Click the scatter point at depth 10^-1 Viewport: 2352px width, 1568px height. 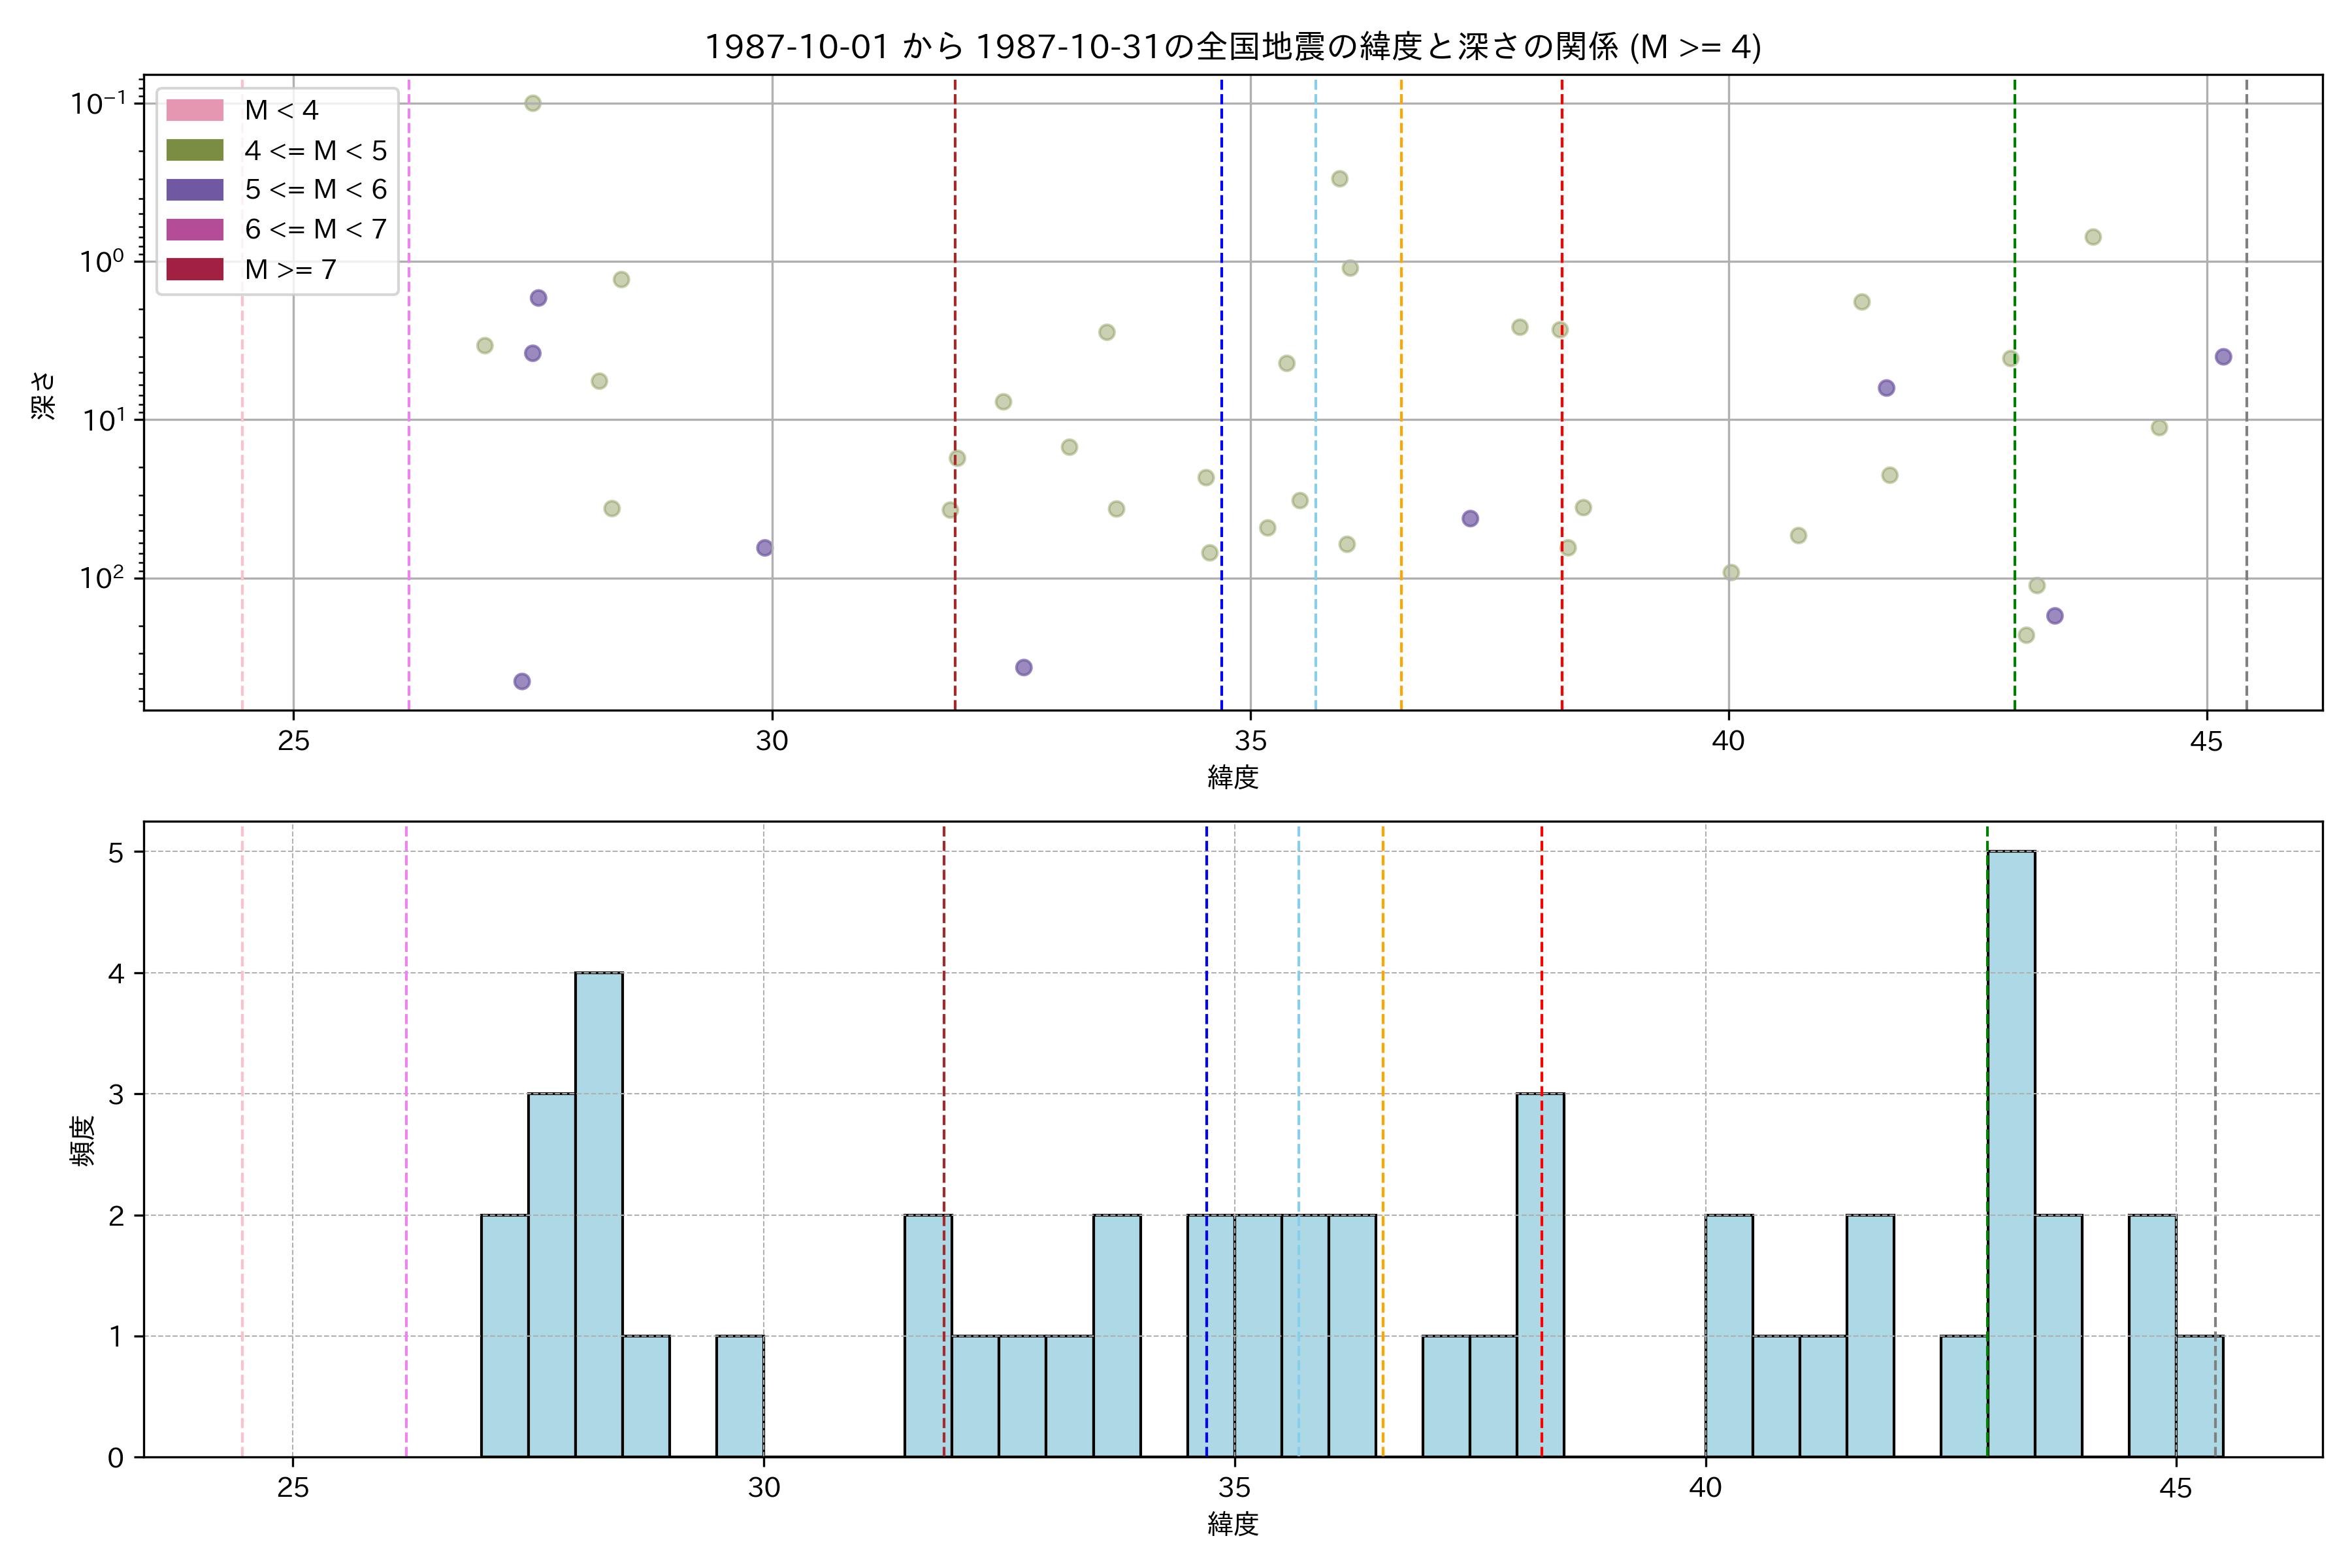point(533,103)
